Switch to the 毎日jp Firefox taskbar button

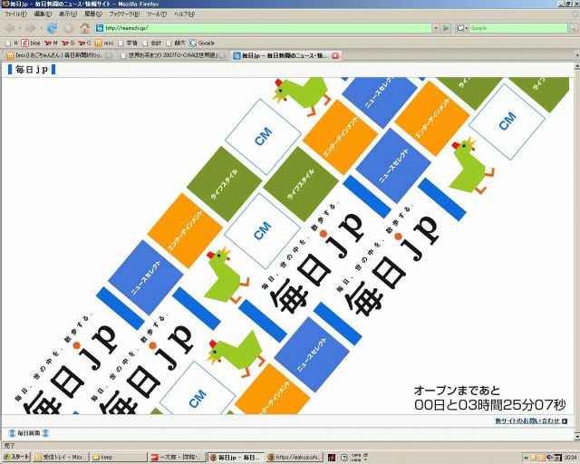236,457
